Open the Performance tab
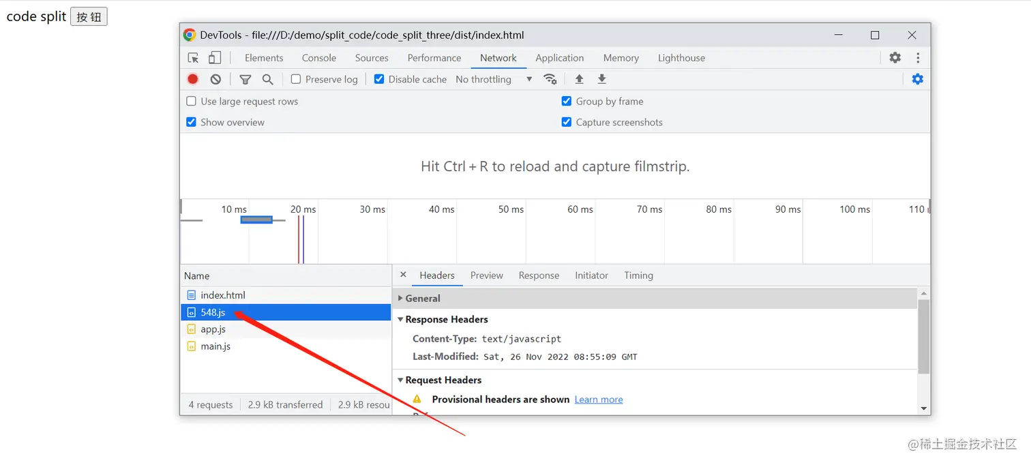This screenshot has height=465, width=1031. (x=434, y=58)
